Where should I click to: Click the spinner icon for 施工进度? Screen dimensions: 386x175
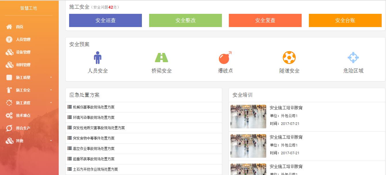pyautogui.click(x=9, y=103)
